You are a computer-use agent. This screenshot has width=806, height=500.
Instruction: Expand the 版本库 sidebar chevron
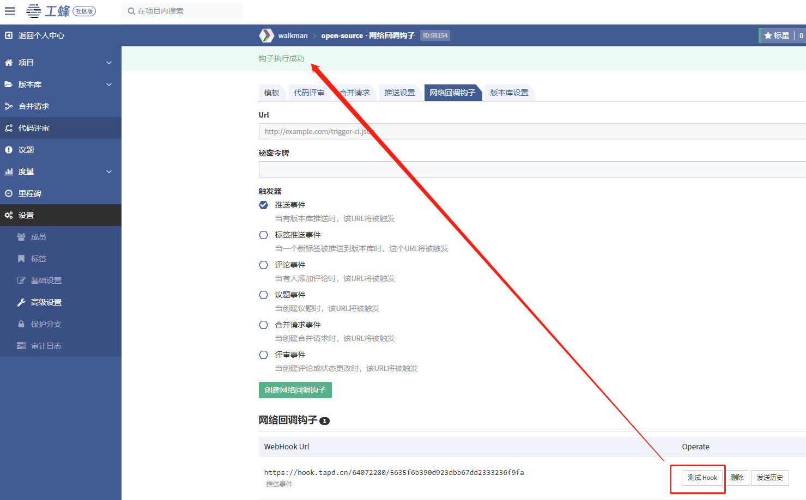pos(109,84)
